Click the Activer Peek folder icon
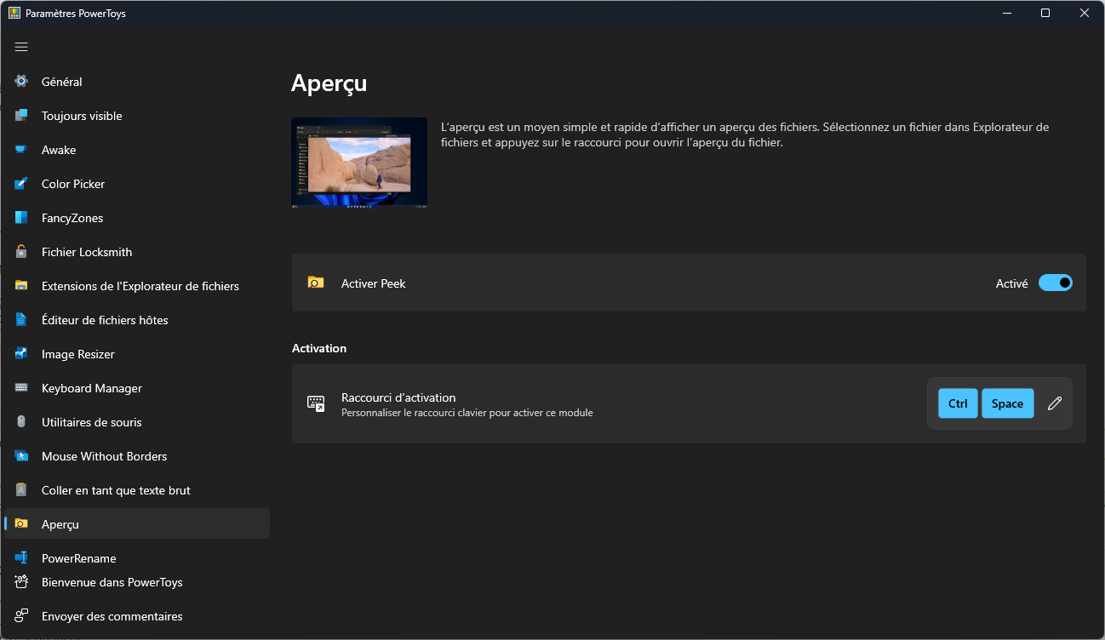Image resolution: width=1105 pixels, height=640 pixels. coord(316,283)
